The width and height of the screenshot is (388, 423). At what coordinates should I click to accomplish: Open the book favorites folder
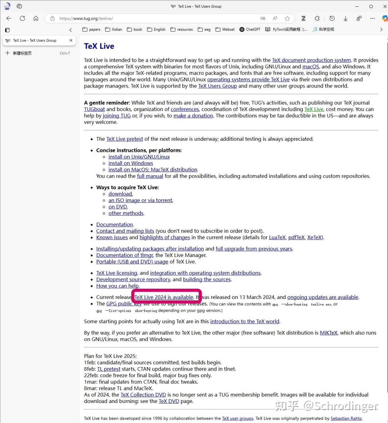coord(135,29)
